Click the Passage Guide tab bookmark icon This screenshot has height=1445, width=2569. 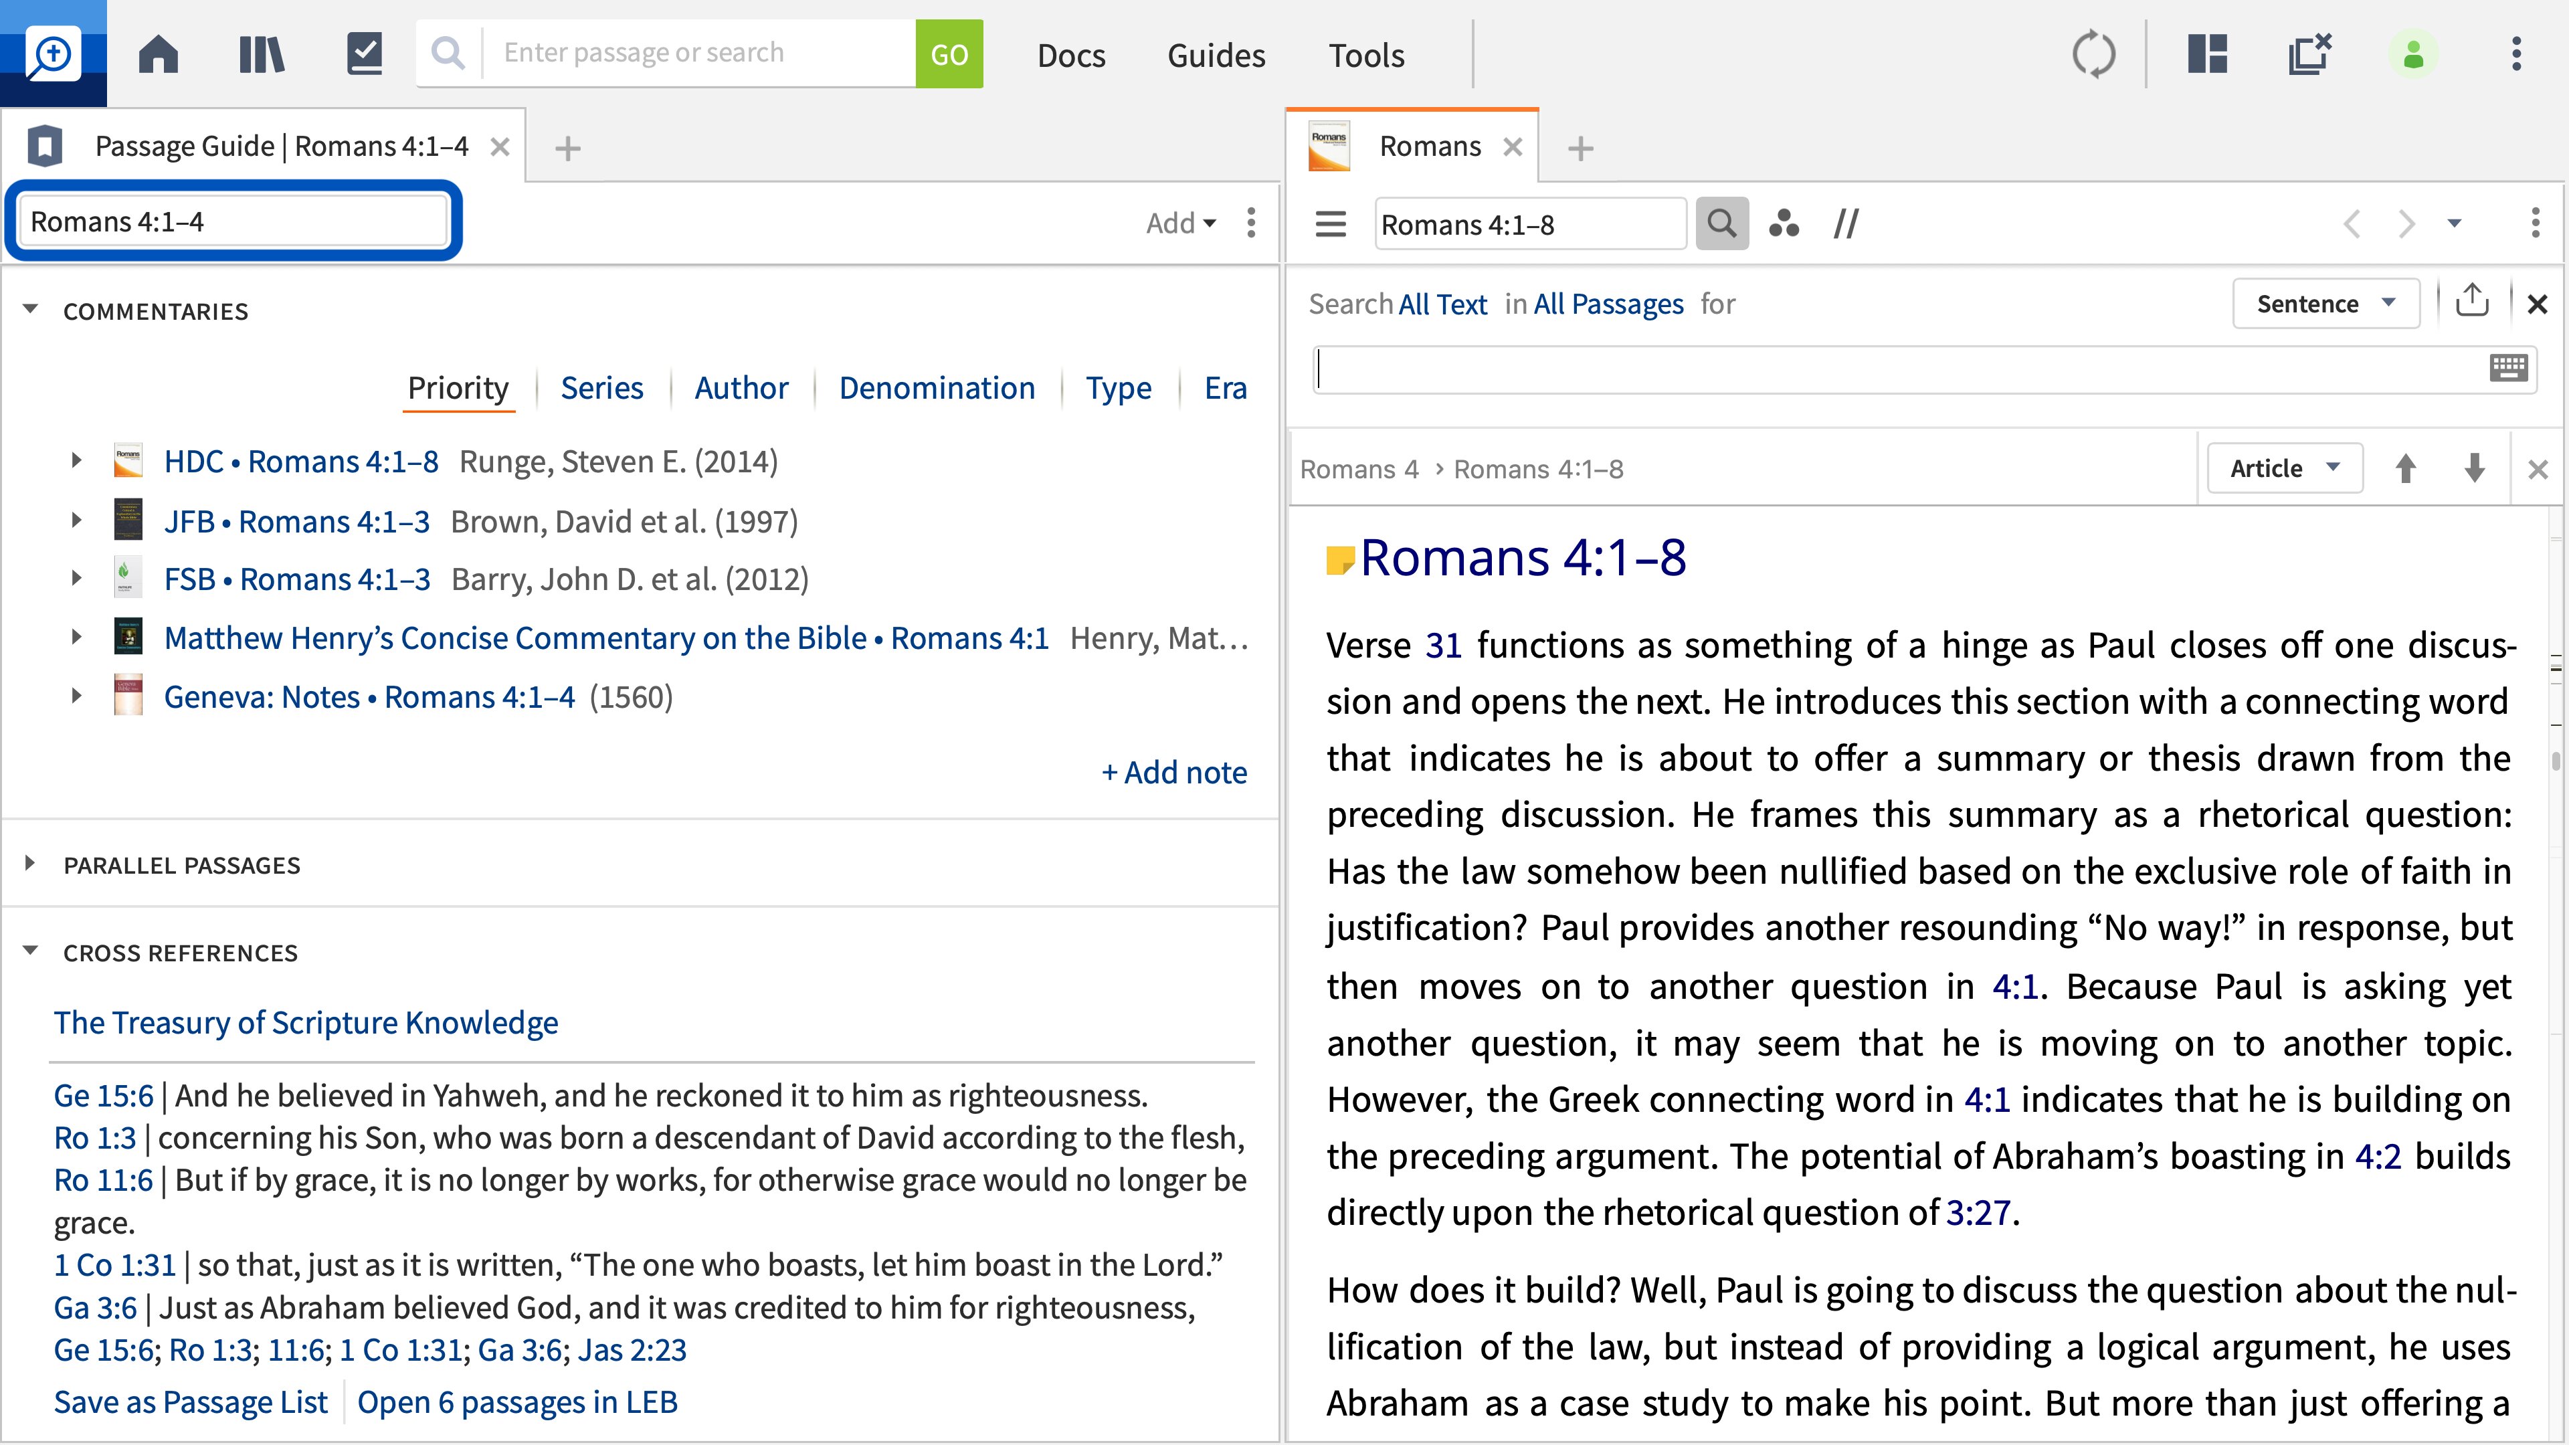point(45,147)
